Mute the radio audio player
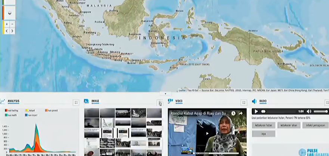 coord(309,111)
